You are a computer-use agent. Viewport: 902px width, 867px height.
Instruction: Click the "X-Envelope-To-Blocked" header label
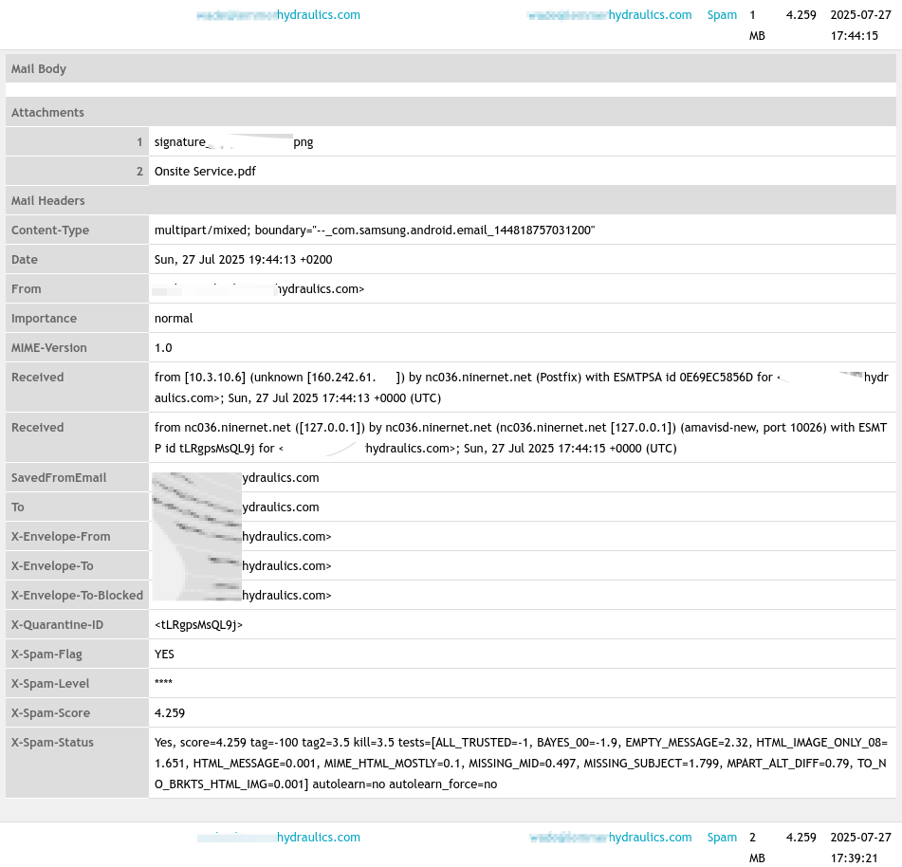point(77,595)
